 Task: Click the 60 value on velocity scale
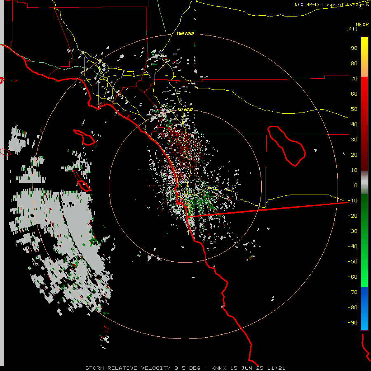[354, 94]
